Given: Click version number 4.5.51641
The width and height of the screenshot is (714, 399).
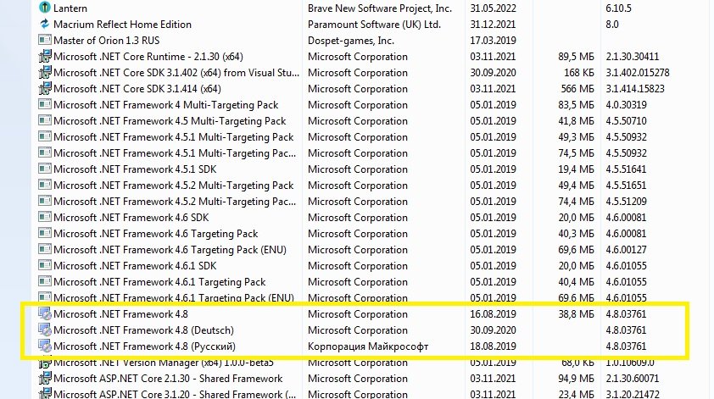Looking at the screenshot, I should 626,169.
